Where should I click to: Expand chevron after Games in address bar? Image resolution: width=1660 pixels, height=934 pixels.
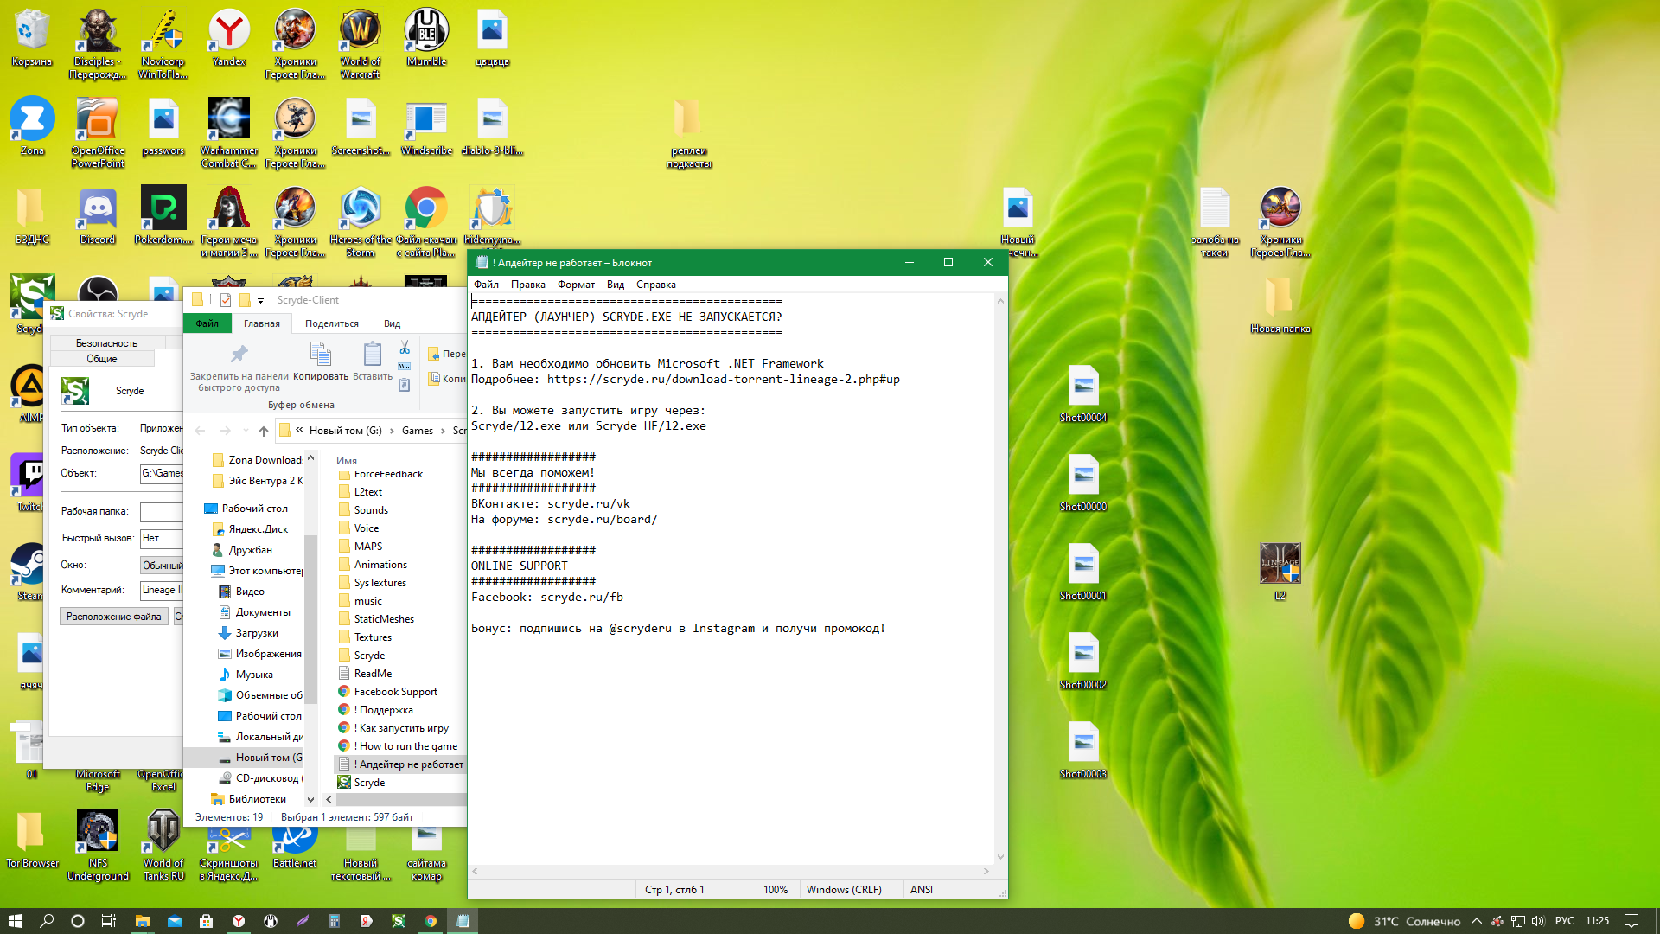tap(444, 431)
